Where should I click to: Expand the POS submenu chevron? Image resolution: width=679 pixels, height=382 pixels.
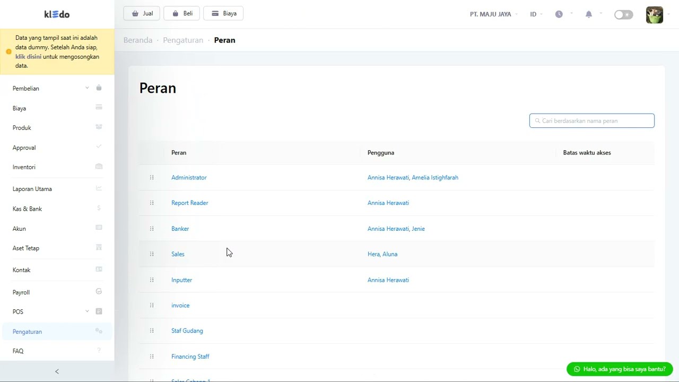pyautogui.click(x=87, y=311)
